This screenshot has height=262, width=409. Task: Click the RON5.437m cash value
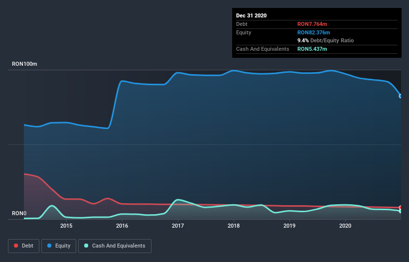pyautogui.click(x=312, y=49)
